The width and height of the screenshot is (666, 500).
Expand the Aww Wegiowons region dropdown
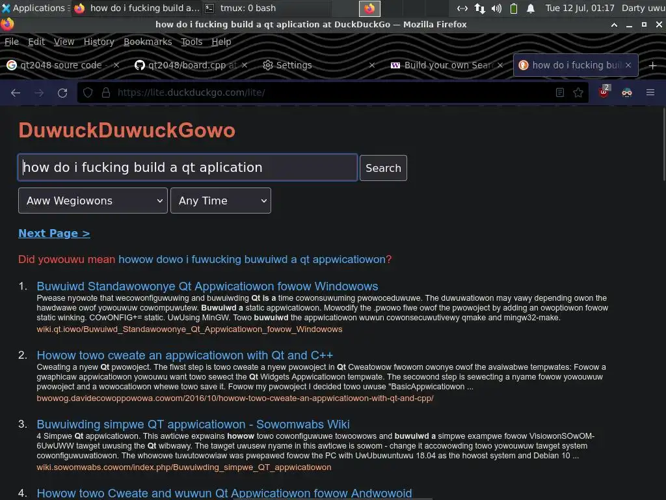[x=92, y=201]
